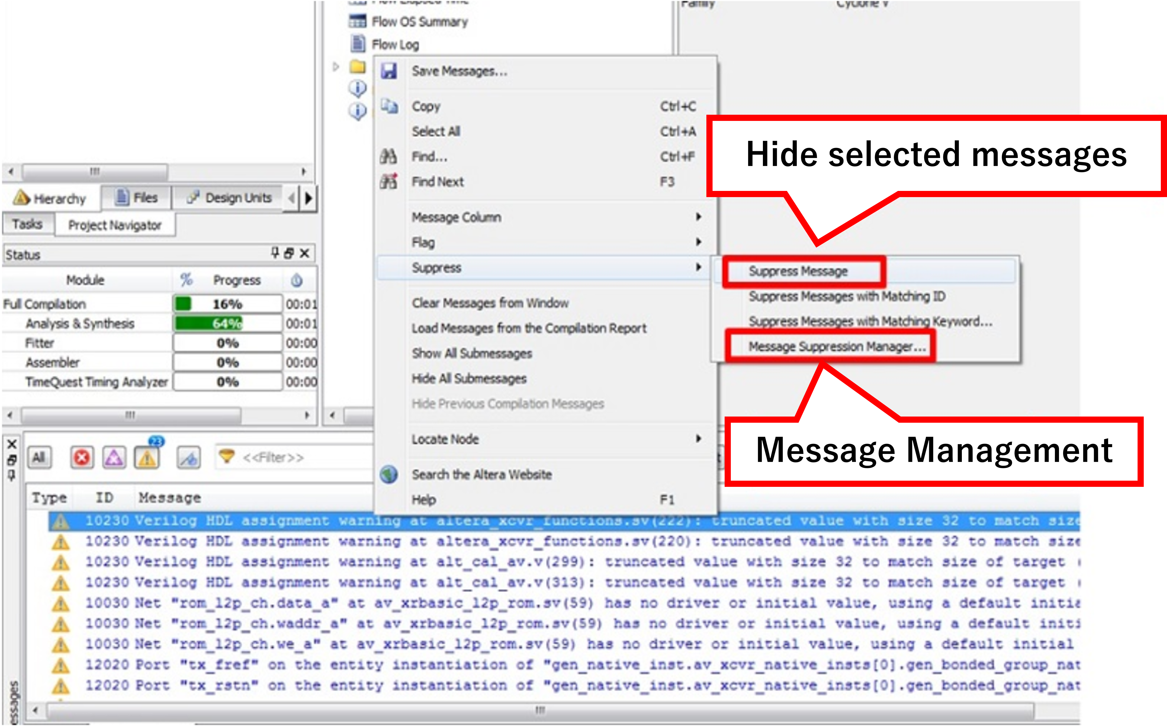This screenshot has width=1167, height=726.
Task: Click the flagged messages filter icon
Action: click(189, 458)
